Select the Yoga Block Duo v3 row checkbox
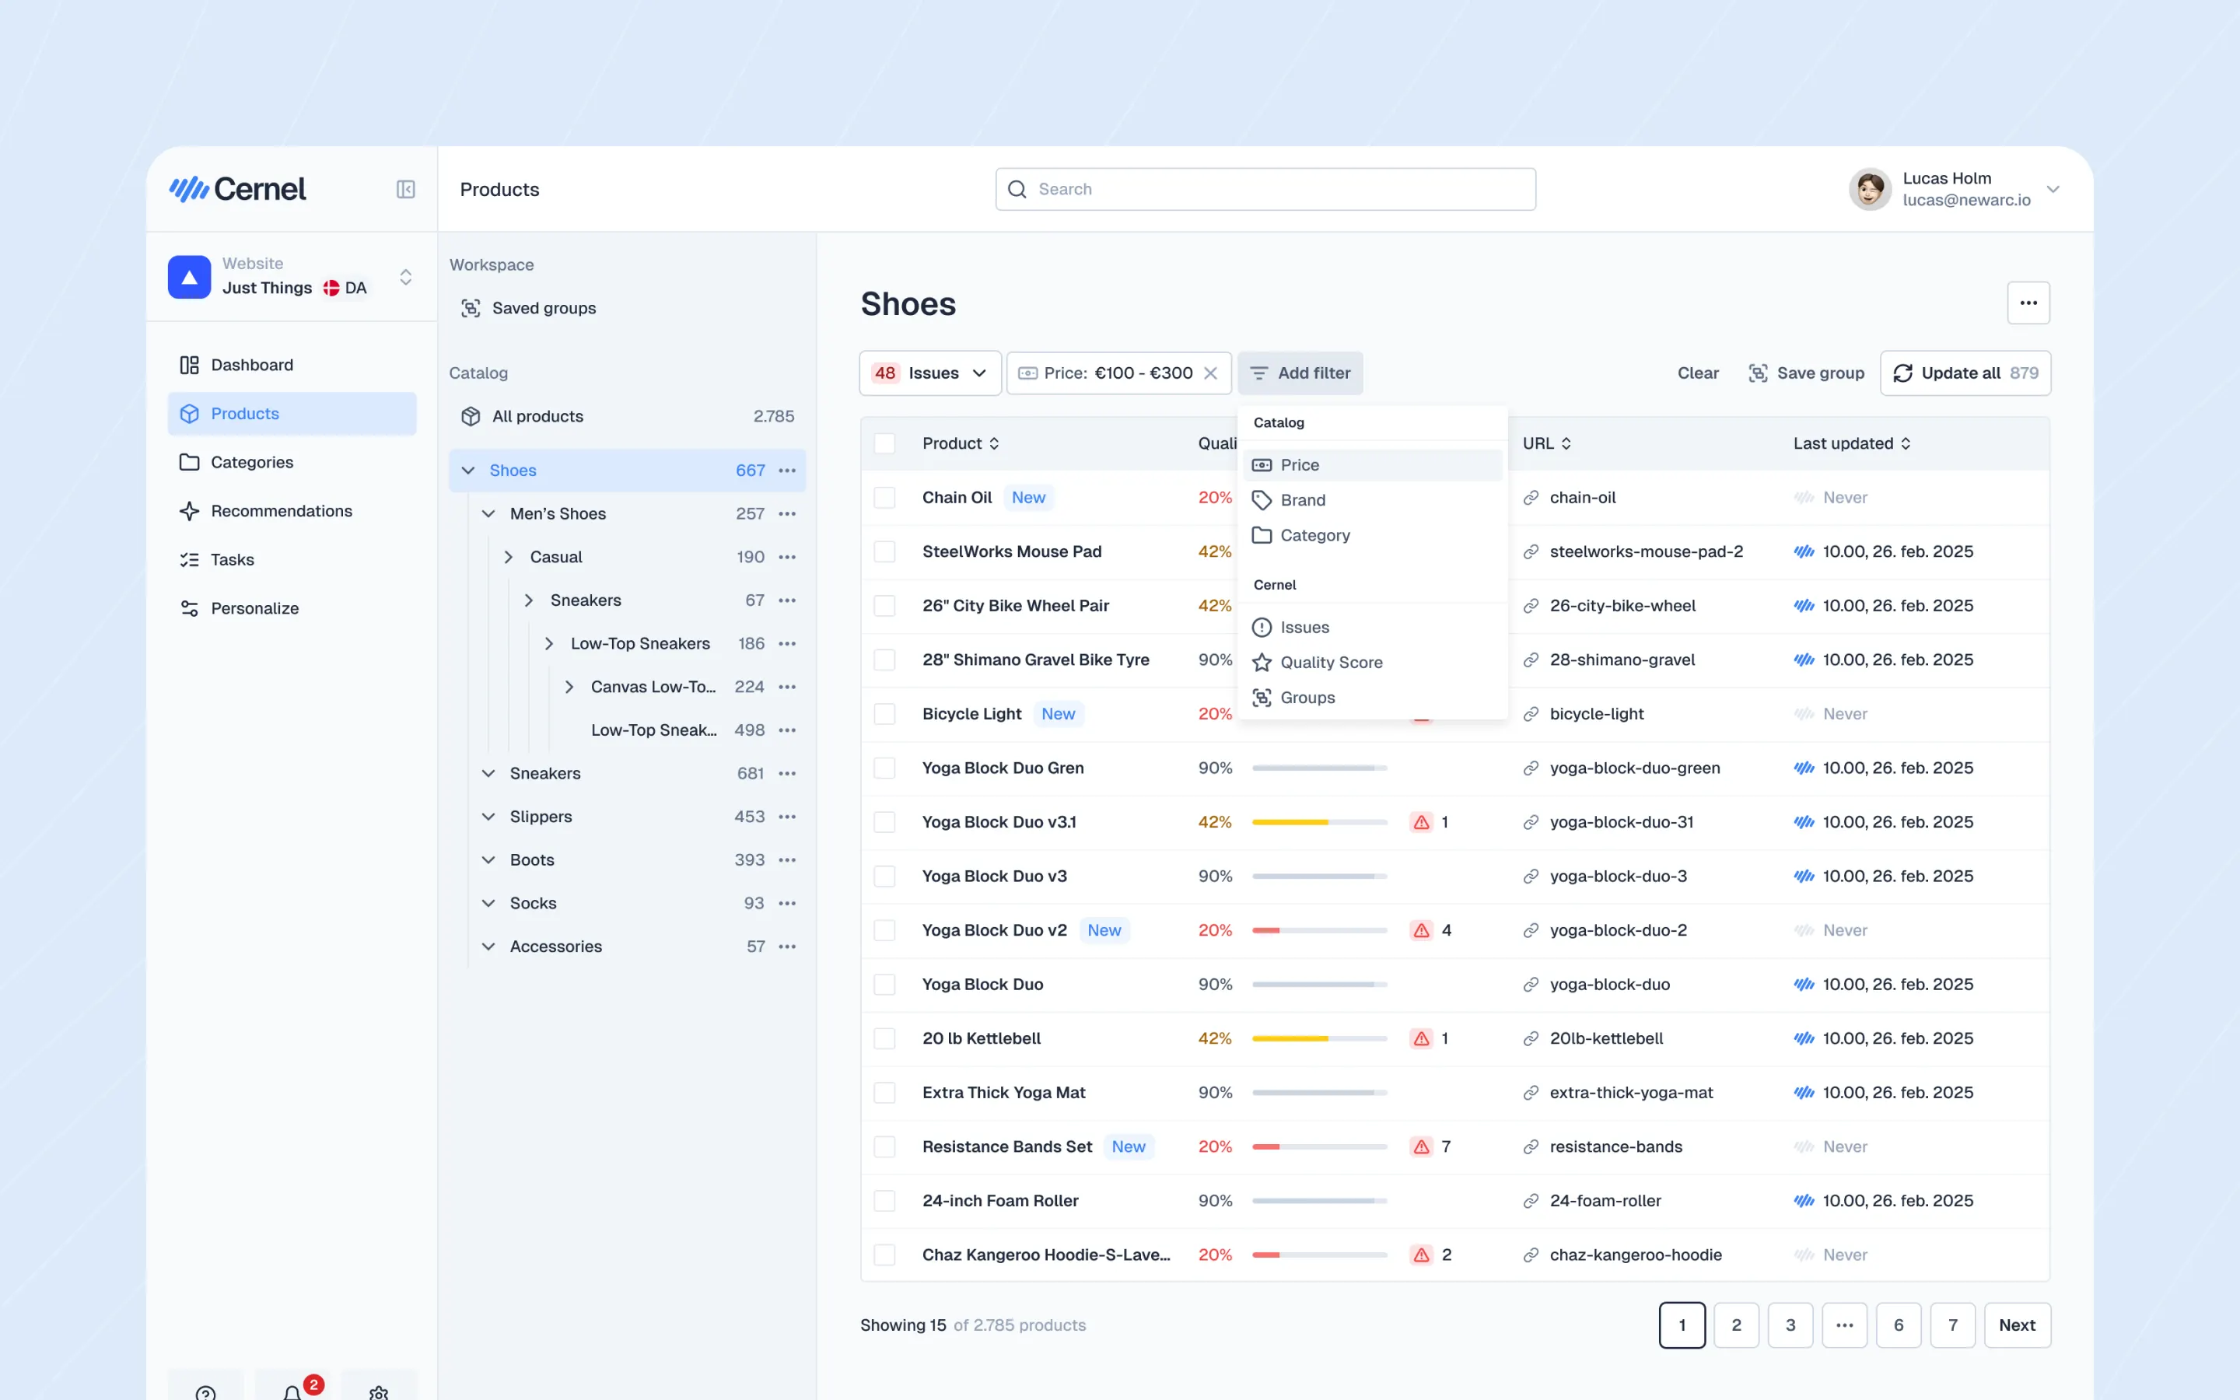 pos(885,876)
